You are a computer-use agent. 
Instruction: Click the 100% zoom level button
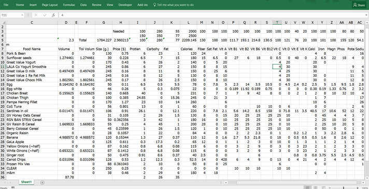[x=365, y=188]
